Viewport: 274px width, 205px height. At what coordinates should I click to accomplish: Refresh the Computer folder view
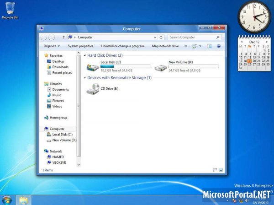click(x=161, y=37)
